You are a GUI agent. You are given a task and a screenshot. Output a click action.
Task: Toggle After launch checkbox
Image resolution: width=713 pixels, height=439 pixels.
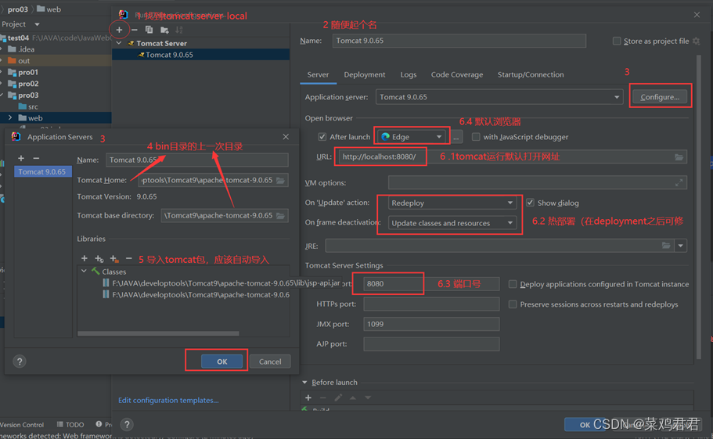[322, 137]
